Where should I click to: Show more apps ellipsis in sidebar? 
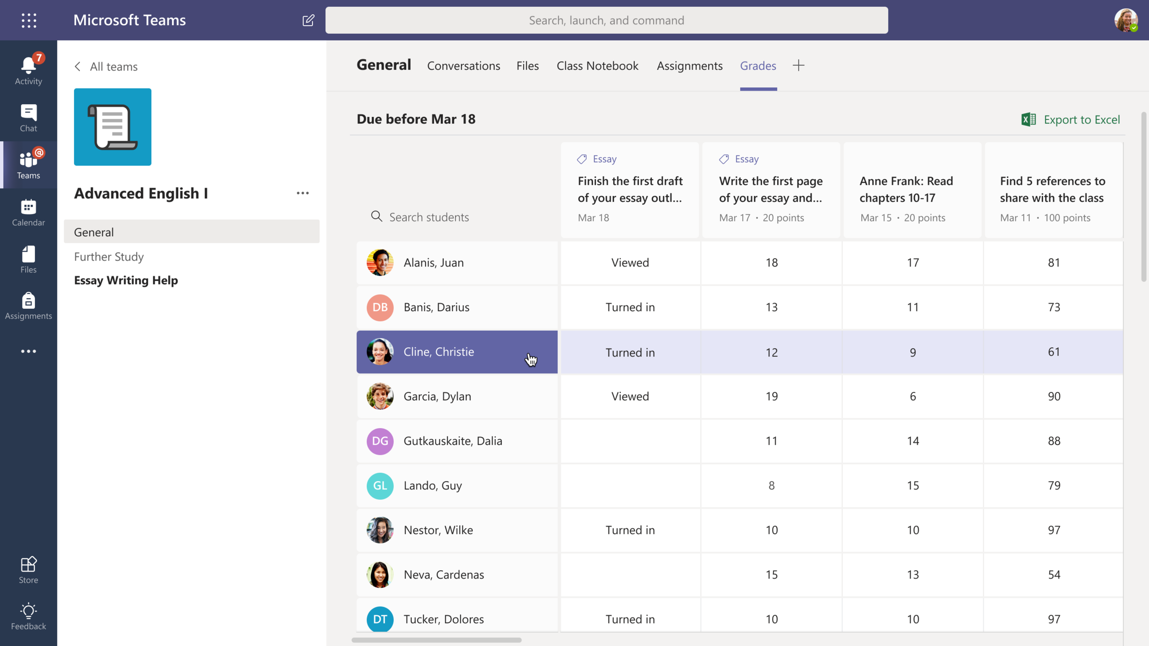tap(28, 351)
